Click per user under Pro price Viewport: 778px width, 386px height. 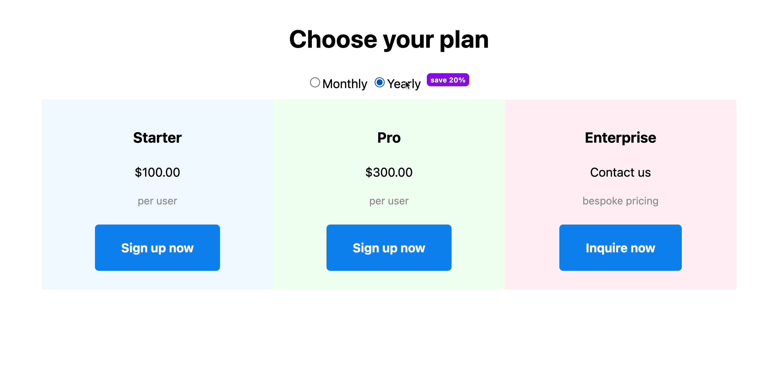point(389,201)
